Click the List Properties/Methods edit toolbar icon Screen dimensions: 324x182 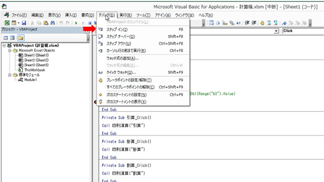[211, 23]
